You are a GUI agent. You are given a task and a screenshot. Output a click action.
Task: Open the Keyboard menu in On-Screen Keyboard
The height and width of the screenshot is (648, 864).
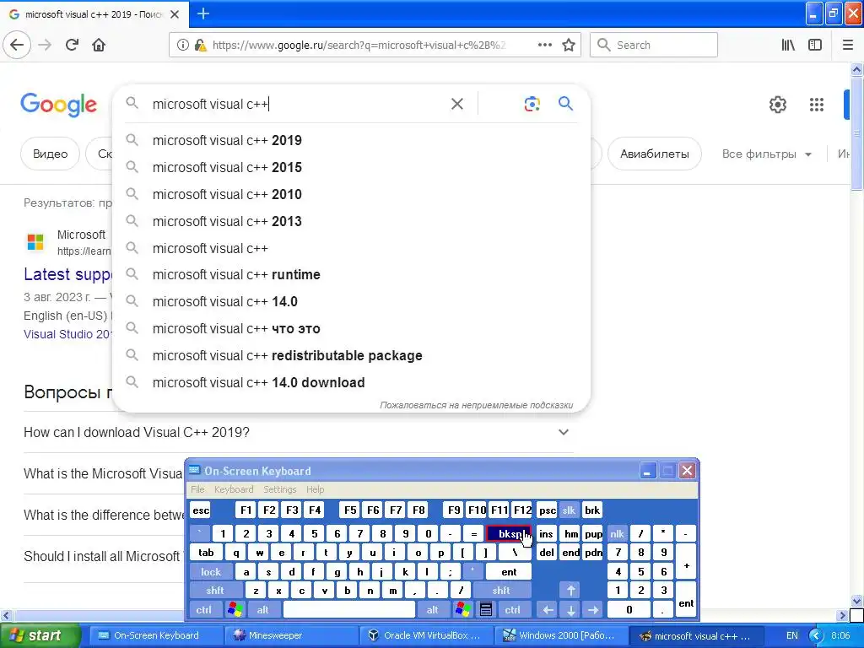(x=234, y=489)
